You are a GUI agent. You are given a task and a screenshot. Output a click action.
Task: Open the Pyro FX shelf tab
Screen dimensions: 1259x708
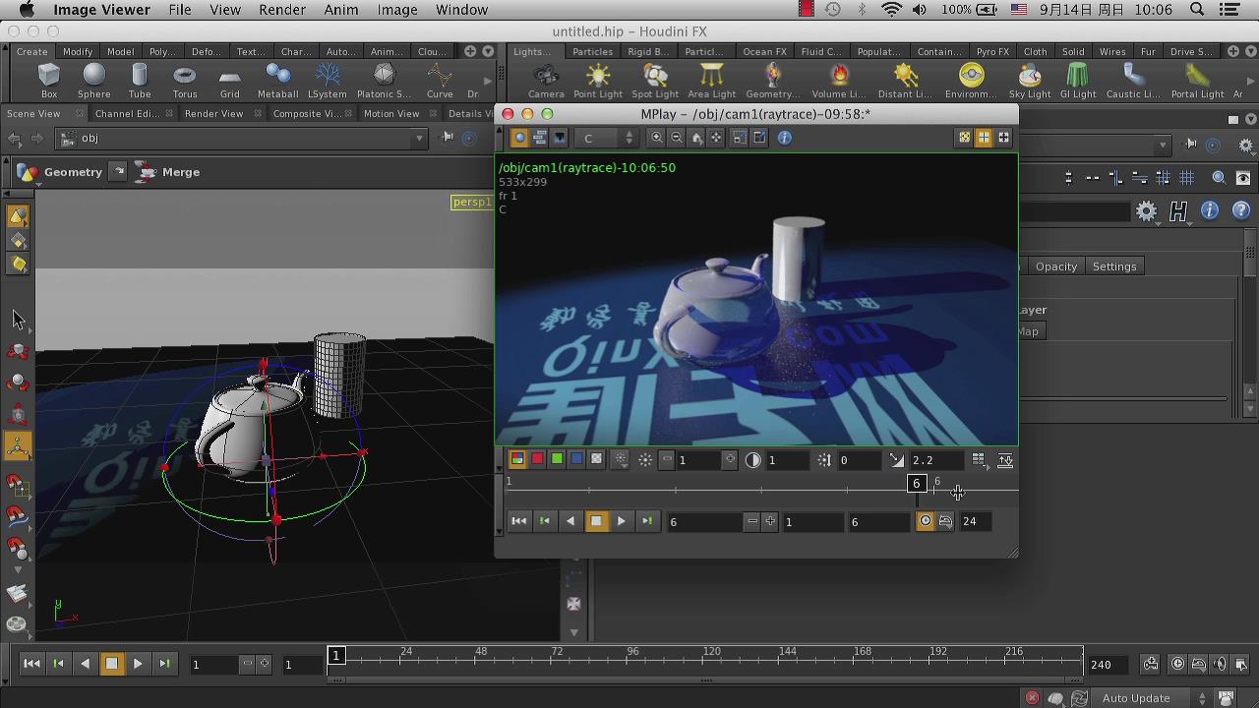click(992, 51)
